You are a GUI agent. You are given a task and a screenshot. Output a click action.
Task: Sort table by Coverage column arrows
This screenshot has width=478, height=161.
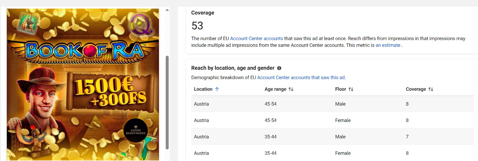pos(430,89)
